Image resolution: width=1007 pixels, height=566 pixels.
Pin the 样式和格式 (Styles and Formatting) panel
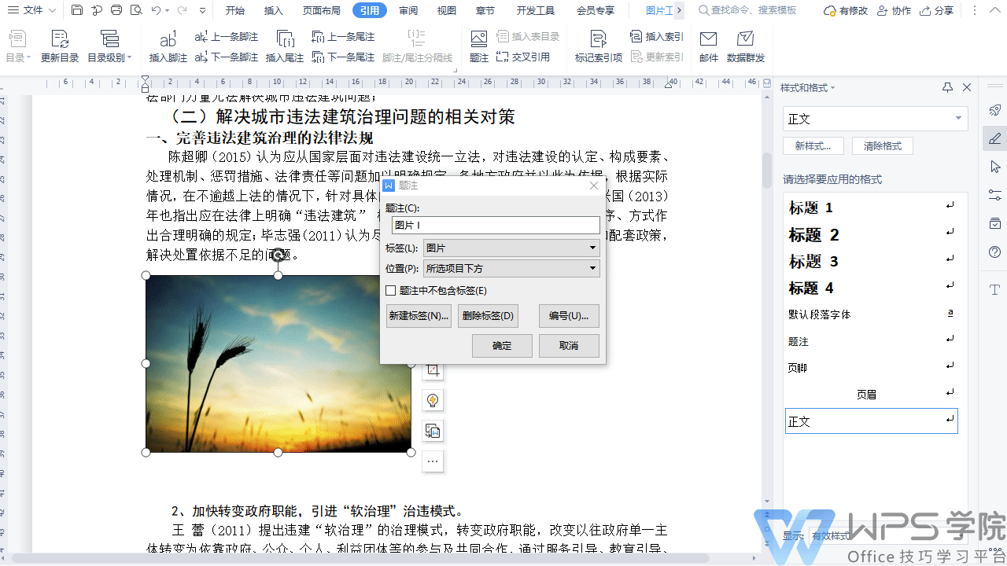948,87
